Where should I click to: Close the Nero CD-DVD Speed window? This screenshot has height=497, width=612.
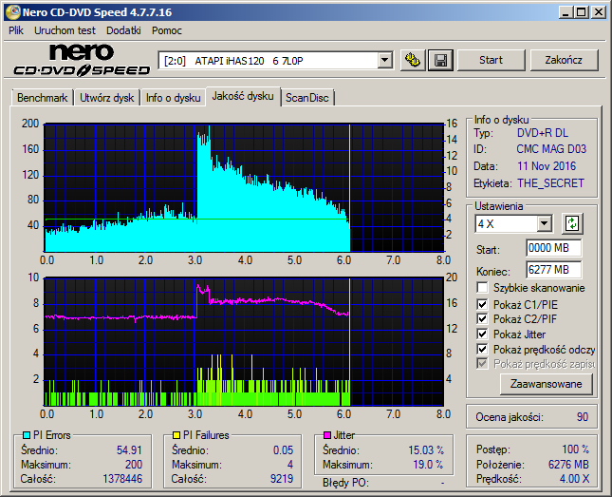pos(599,12)
